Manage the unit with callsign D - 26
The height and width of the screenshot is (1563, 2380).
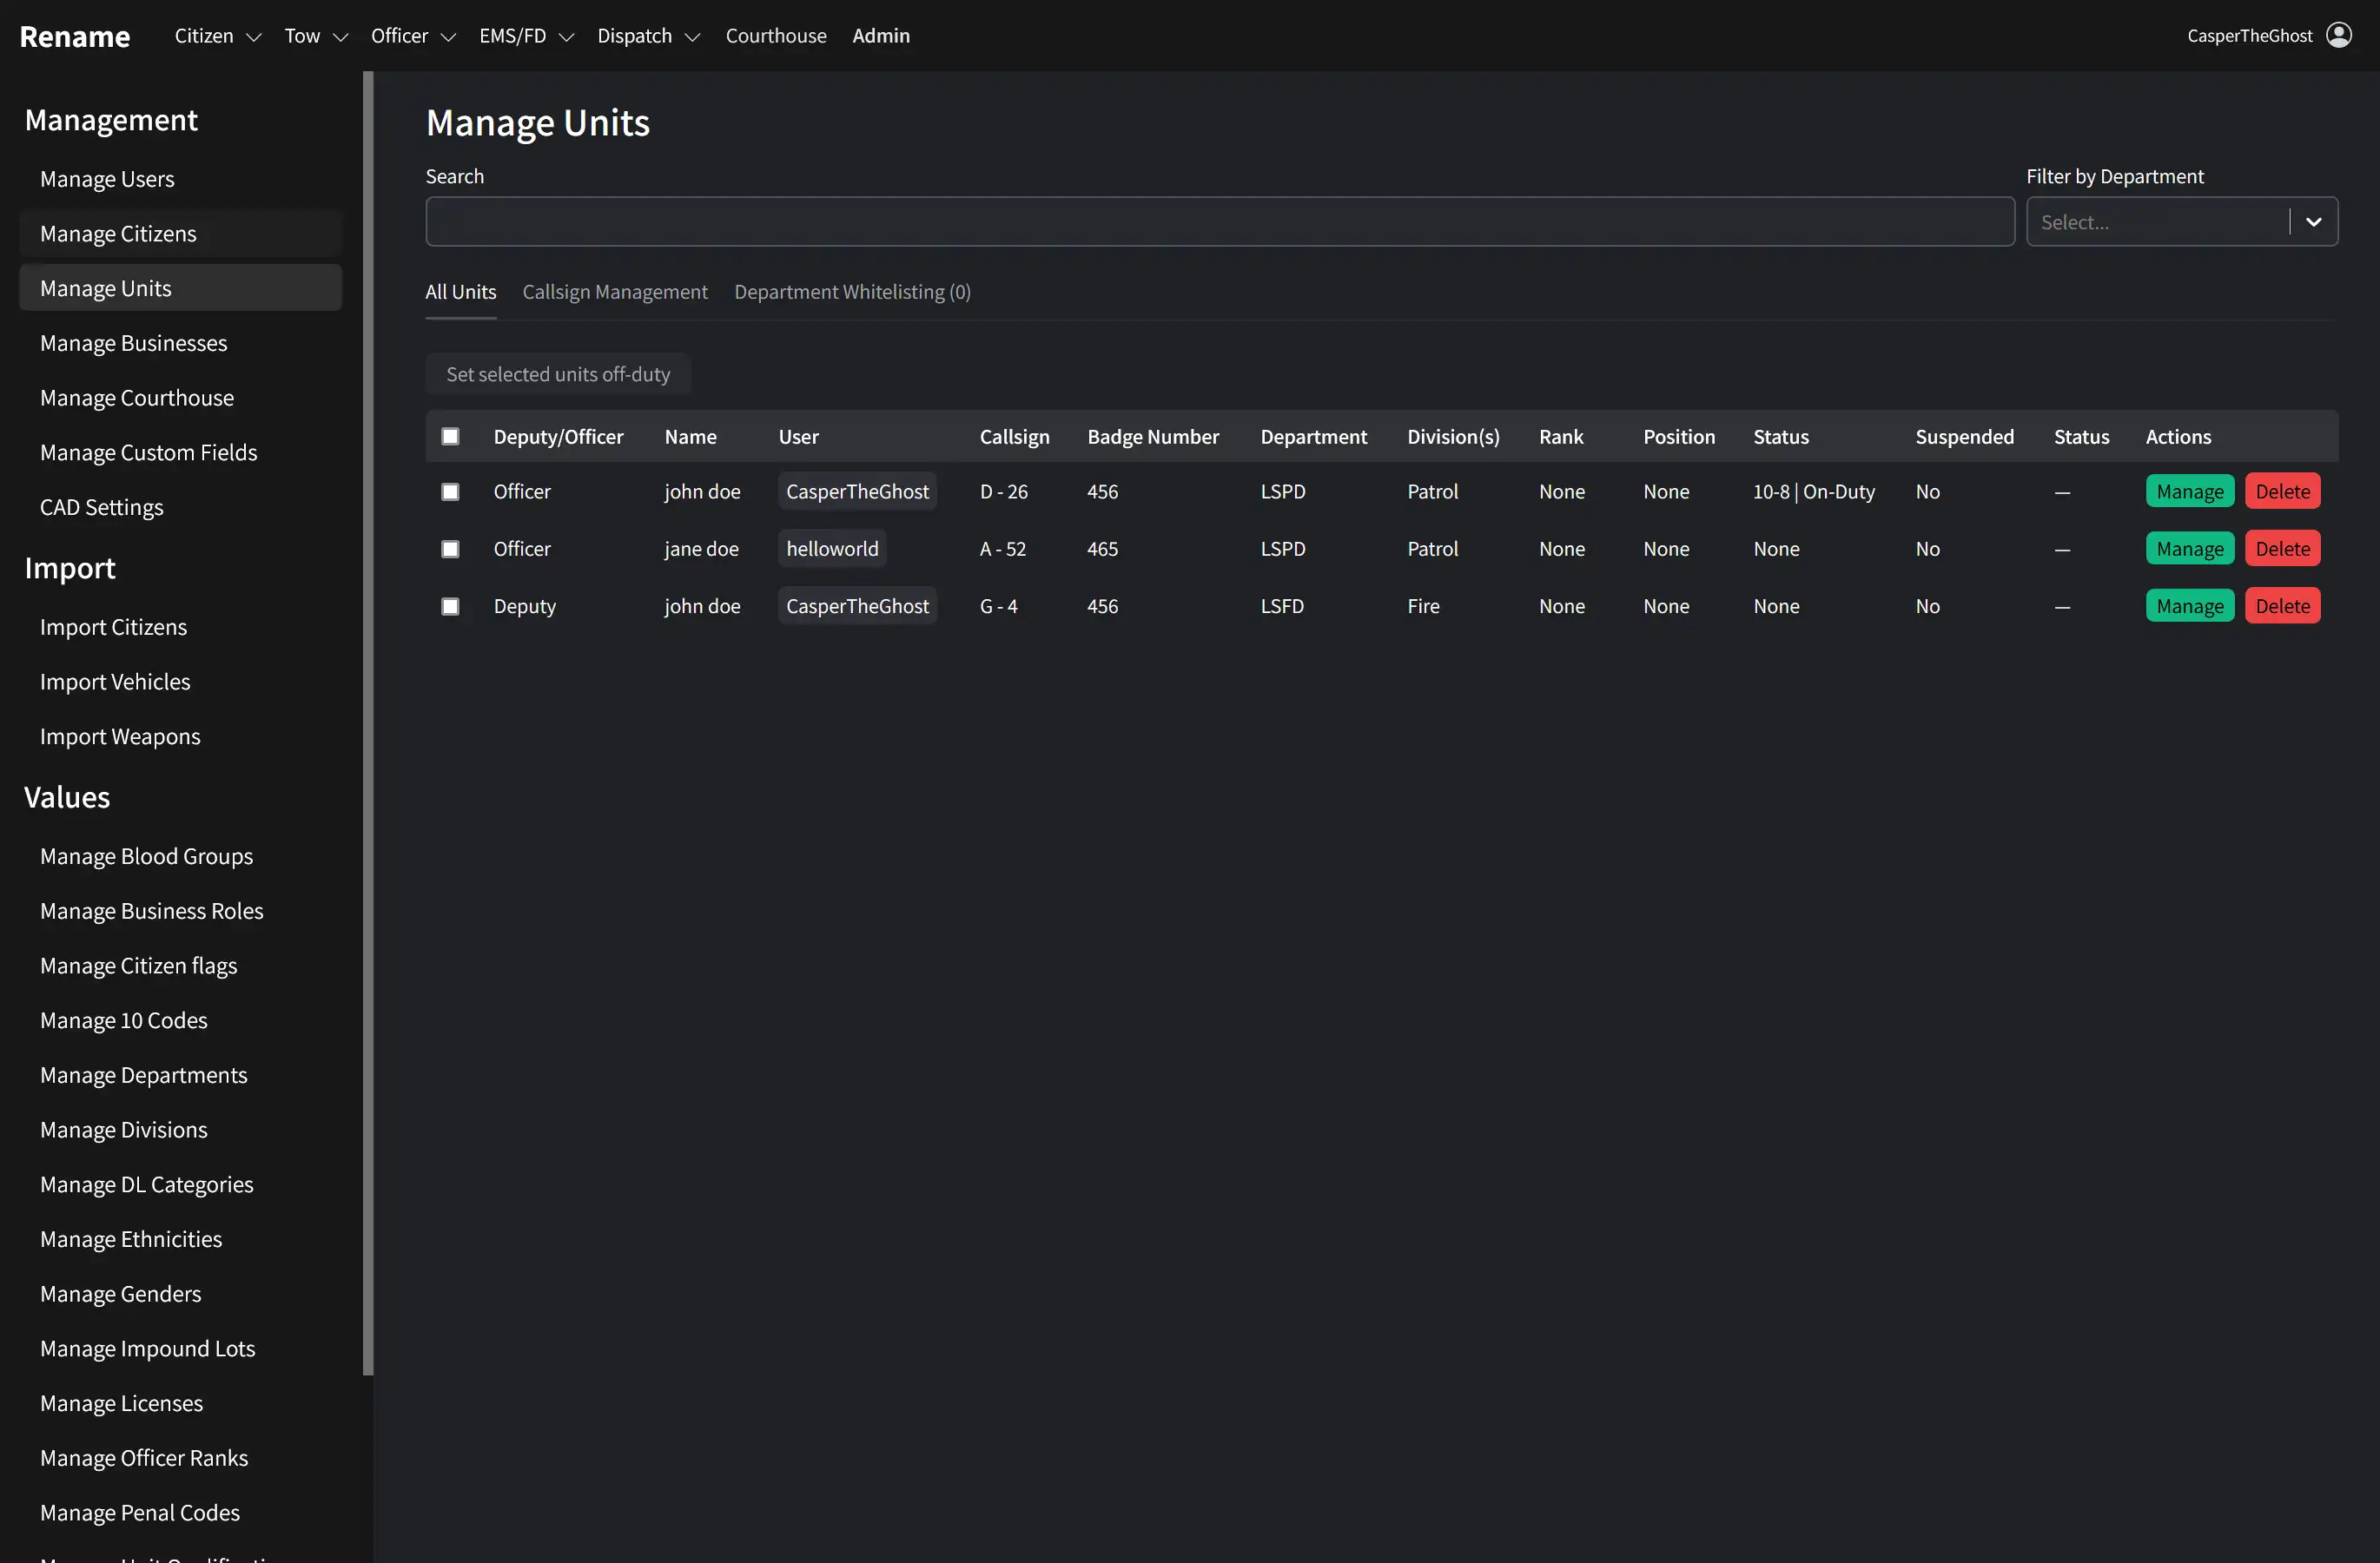[x=2189, y=491]
